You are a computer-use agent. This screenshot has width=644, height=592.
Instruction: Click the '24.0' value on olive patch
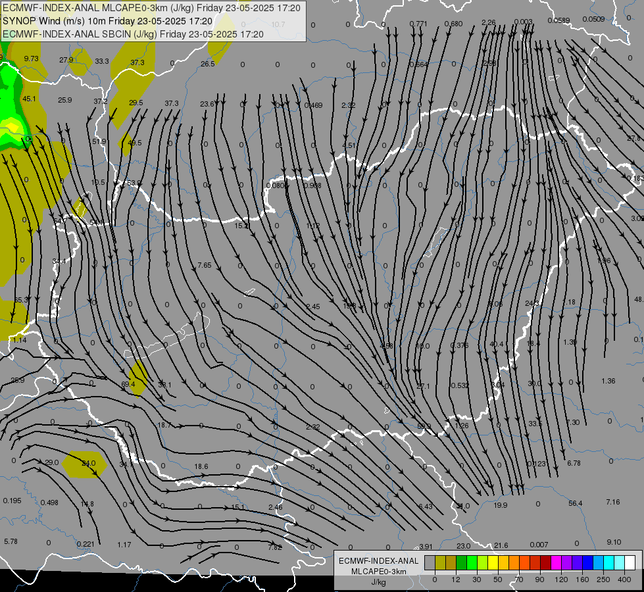point(89,463)
